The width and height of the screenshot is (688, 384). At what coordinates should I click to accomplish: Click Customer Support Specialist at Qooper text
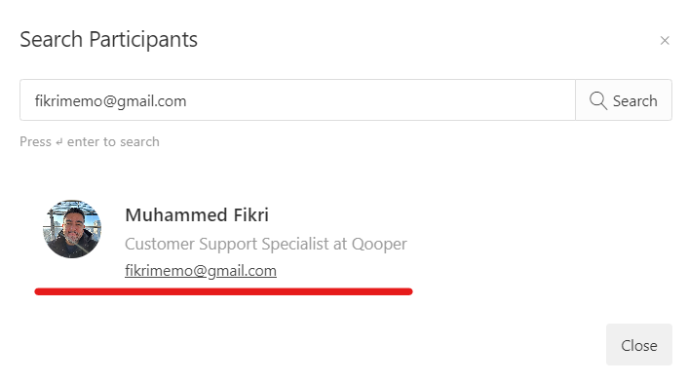coord(265,244)
